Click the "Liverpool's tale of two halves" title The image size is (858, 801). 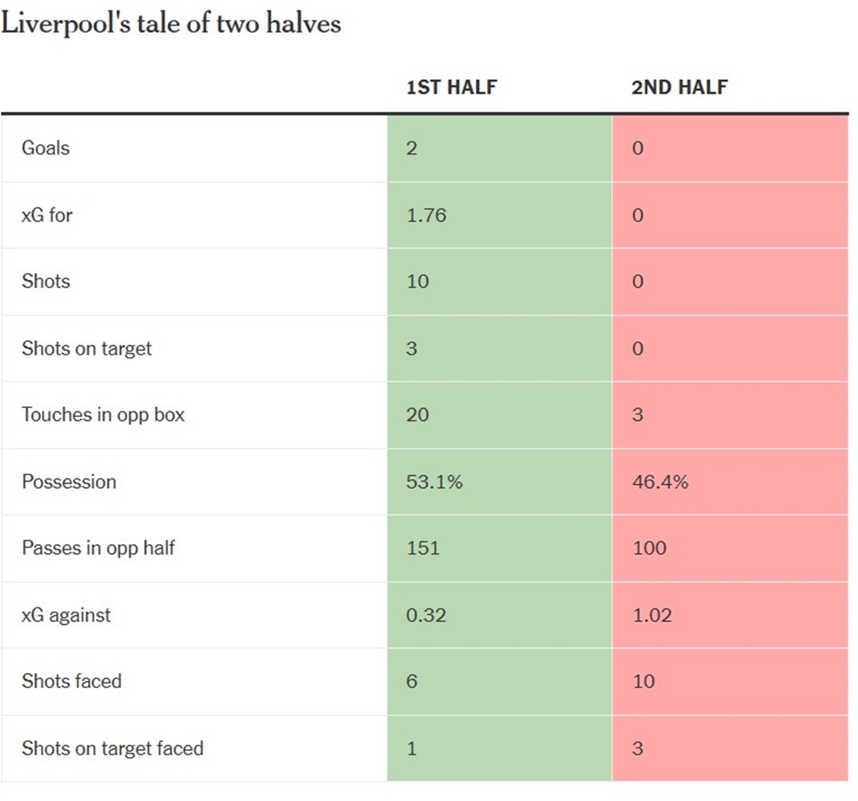(x=171, y=23)
